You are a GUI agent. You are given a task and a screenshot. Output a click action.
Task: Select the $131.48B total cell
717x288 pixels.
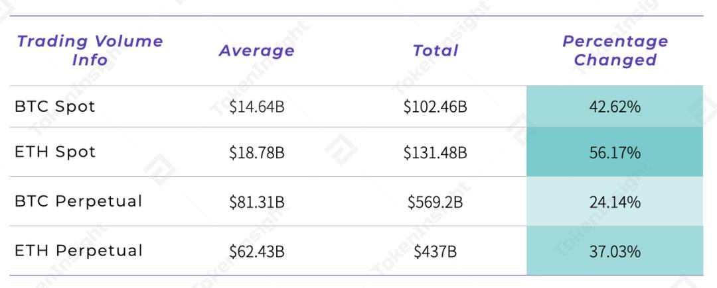(x=435, y=152)
